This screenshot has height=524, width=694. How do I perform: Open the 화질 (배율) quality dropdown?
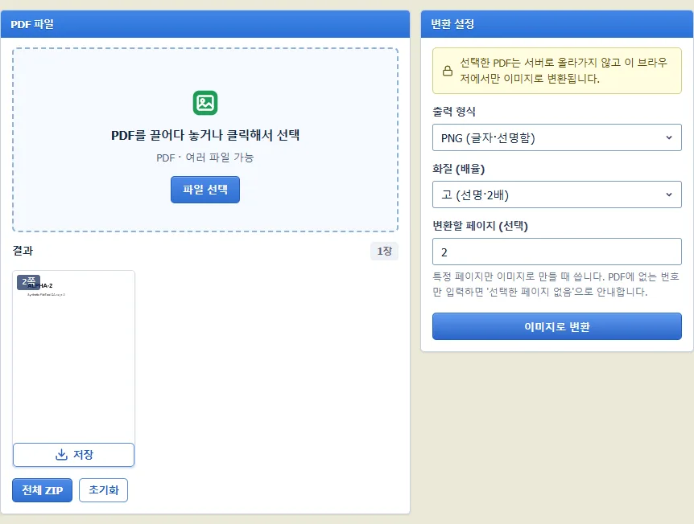click(556, 194)
